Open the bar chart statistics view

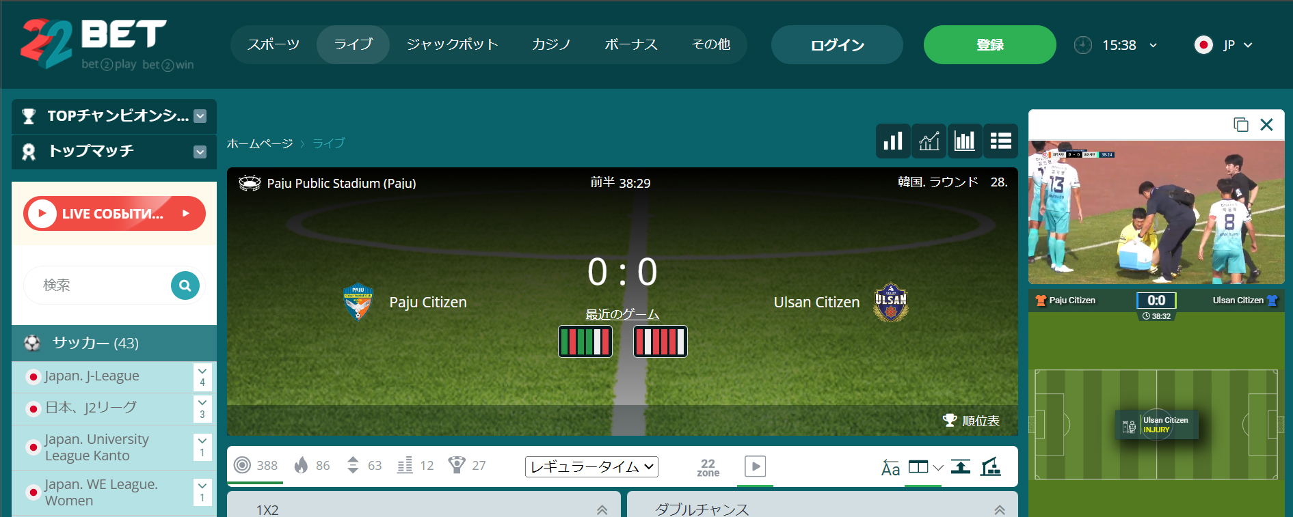(893, 141)
